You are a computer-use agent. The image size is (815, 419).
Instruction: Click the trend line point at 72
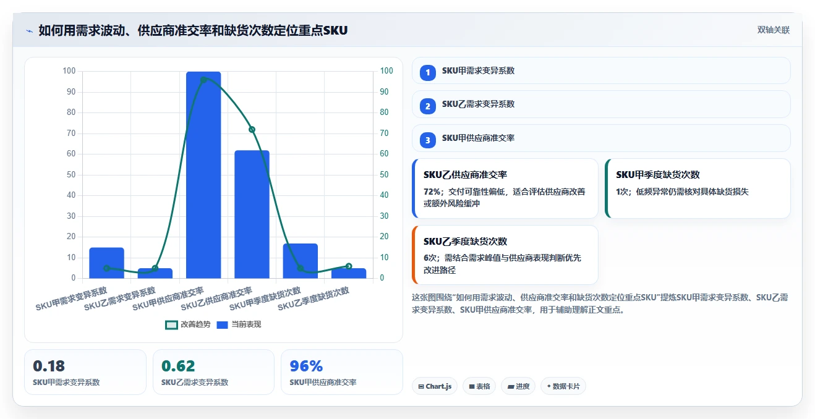click(x=252, y=130)
